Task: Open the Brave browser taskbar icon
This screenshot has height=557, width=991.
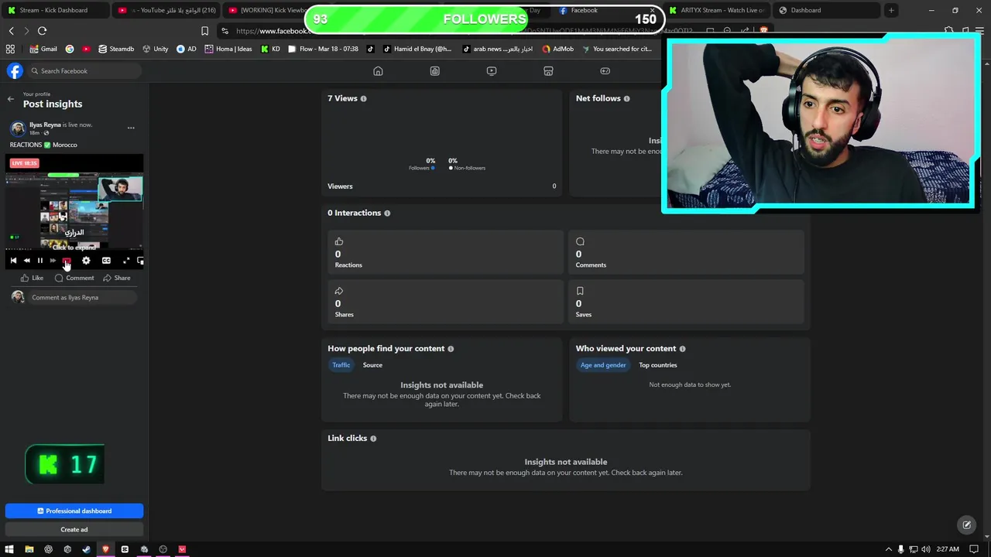Action: (105, 549)
